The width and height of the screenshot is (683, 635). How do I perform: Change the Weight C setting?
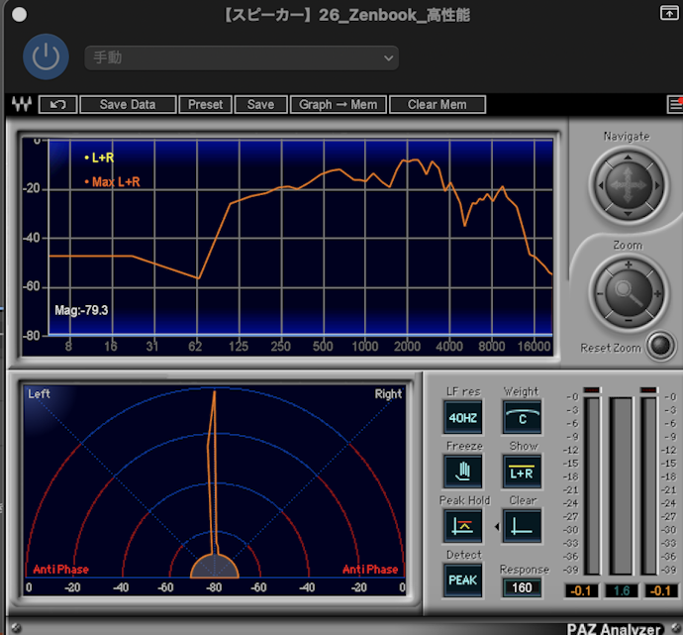pyautogui.click(x=523, y=417)
